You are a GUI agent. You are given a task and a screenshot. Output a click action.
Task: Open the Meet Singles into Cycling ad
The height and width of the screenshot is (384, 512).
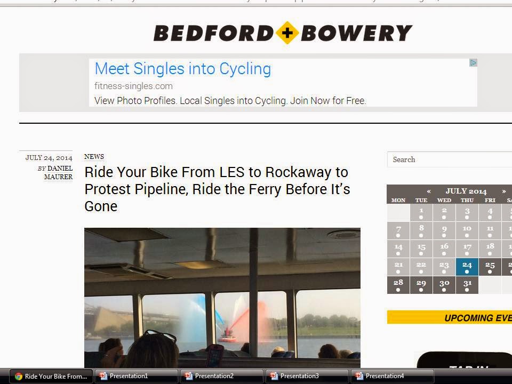[x=183, y=69]
